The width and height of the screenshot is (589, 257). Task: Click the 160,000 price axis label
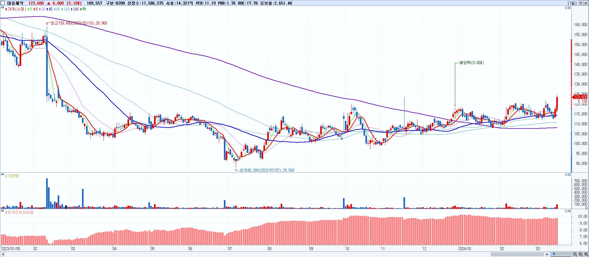[x=580, y=25]
